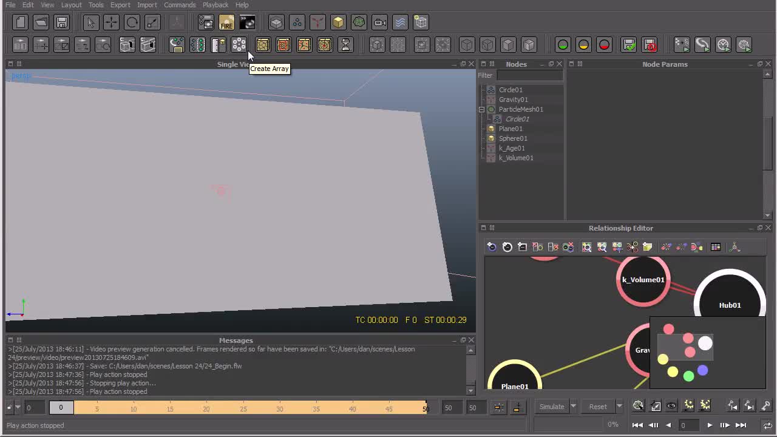Add a camera with the camera icon
The width and height of the screenshot is (777, 437).
379,23
